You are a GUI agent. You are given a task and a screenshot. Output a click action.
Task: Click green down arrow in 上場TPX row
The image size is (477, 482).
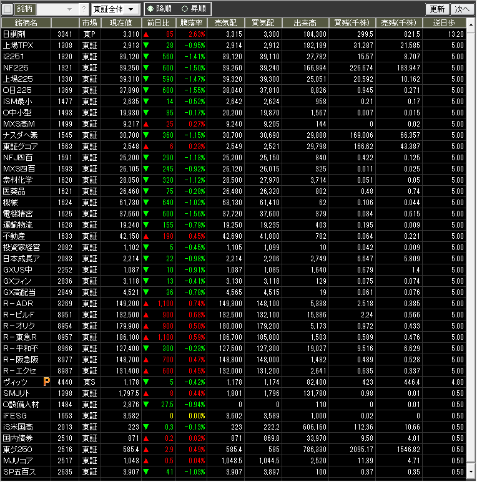tap(146, 46)
